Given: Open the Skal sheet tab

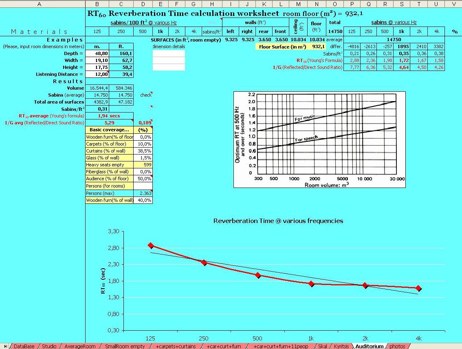Looking at the screenshot, I should 322,346.
